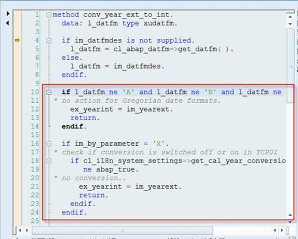The height and width of the screenshot is (239, 298).
Task: Click the bottom vertical scroll up arrow
Action: (x=290, y=215)
